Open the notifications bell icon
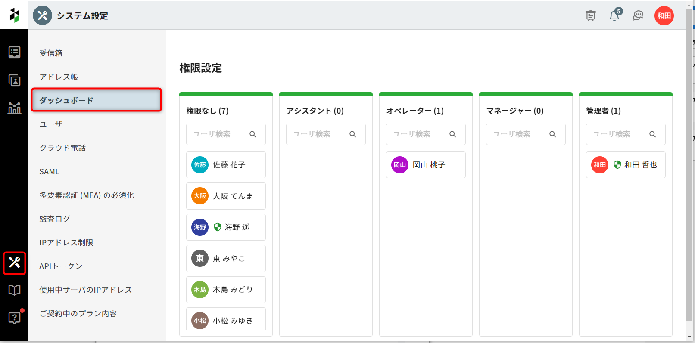695x343 pixels. click(x=614, y=16)
